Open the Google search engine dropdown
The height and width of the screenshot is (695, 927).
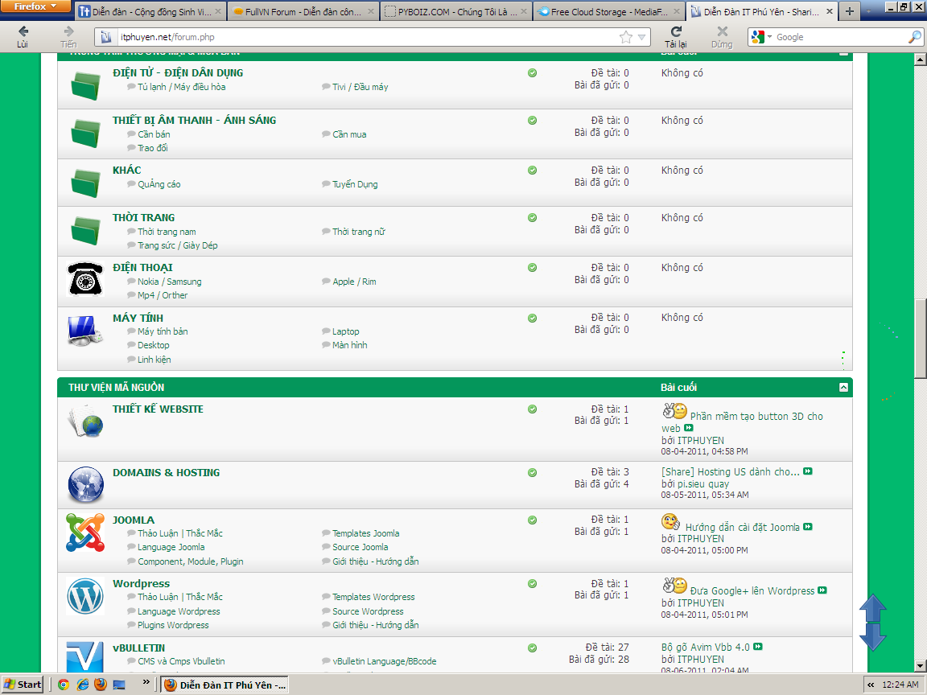pyautogui.click(x=761, y=37)
